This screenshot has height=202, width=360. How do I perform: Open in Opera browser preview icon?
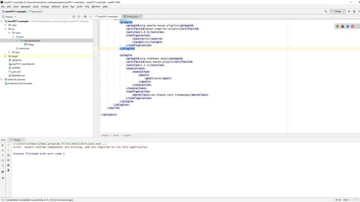click(x=353, y=26)
